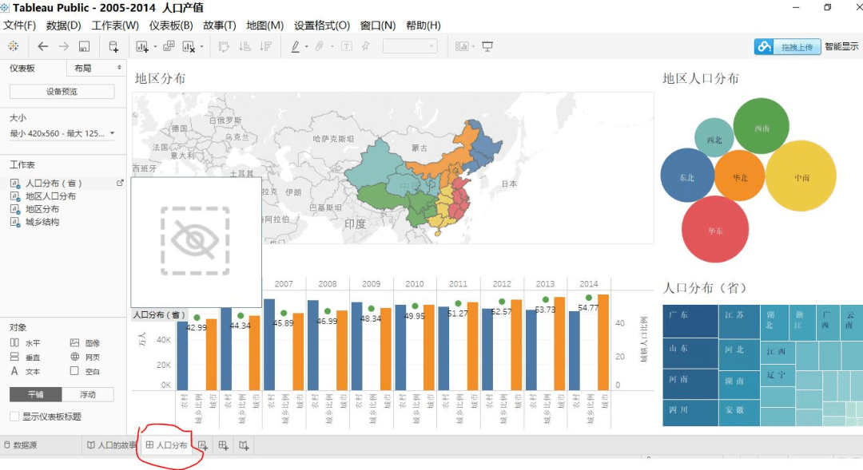Go to the 人口分布（省）sheet icon
Screen dimensions: 863x470
120,183
